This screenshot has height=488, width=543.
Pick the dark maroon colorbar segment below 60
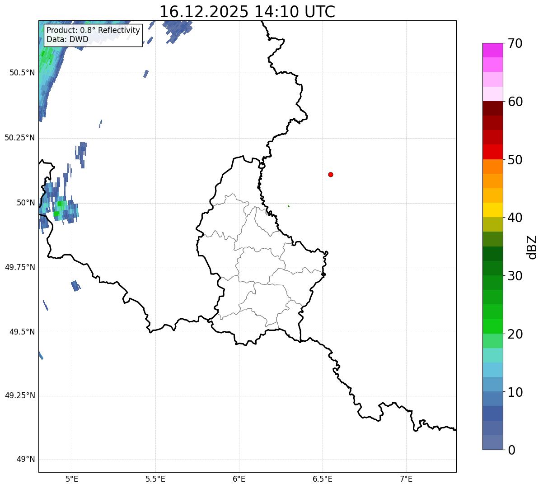point(492,108)
